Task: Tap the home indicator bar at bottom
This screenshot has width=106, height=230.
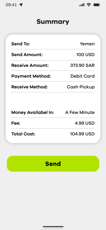Action: [53, 227]
